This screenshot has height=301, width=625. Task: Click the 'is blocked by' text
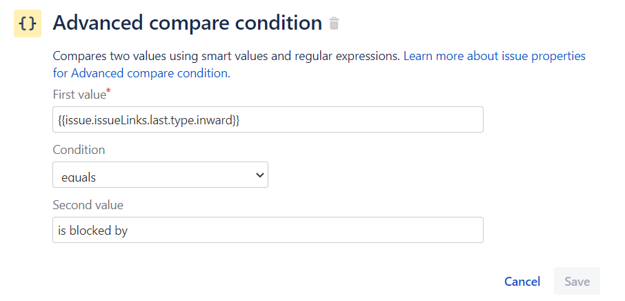coord(93,231)
